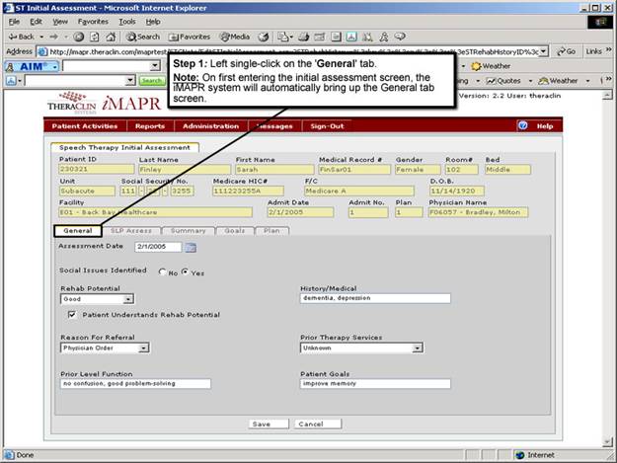The image size is (617, 463).
Task: Switch to the SLP Assess tab
Action: pyautogui.click(x=131, y=231)
